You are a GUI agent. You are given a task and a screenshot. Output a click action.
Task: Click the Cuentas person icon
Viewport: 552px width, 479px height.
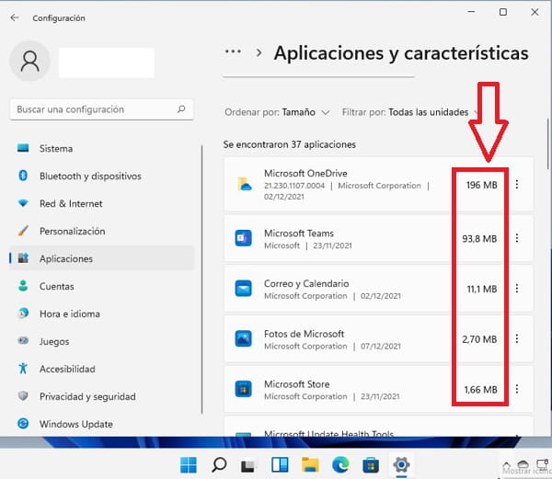pos(23,286)
